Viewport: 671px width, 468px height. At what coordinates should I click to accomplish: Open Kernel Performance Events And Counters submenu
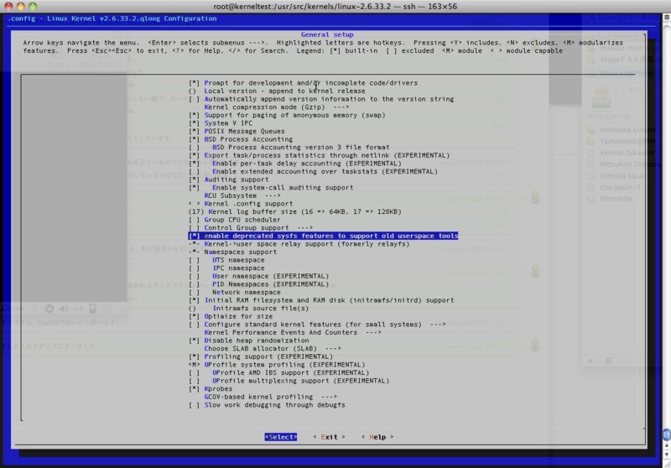click(x=293, y=332)
